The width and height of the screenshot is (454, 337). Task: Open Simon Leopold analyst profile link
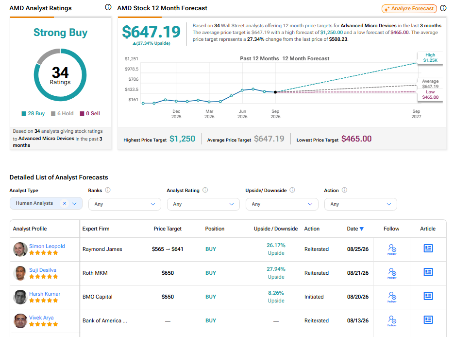(47, 246)
